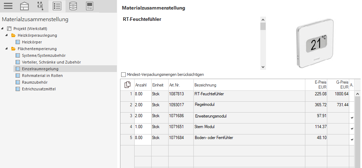Open dropdown in Stern Modul row
This screenshot has width=362, height=168.
(352, 128)
